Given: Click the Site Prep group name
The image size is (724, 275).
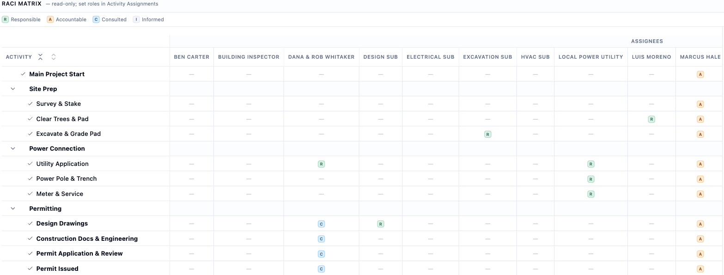Looking at the screenshot, I should pos(43,89).
